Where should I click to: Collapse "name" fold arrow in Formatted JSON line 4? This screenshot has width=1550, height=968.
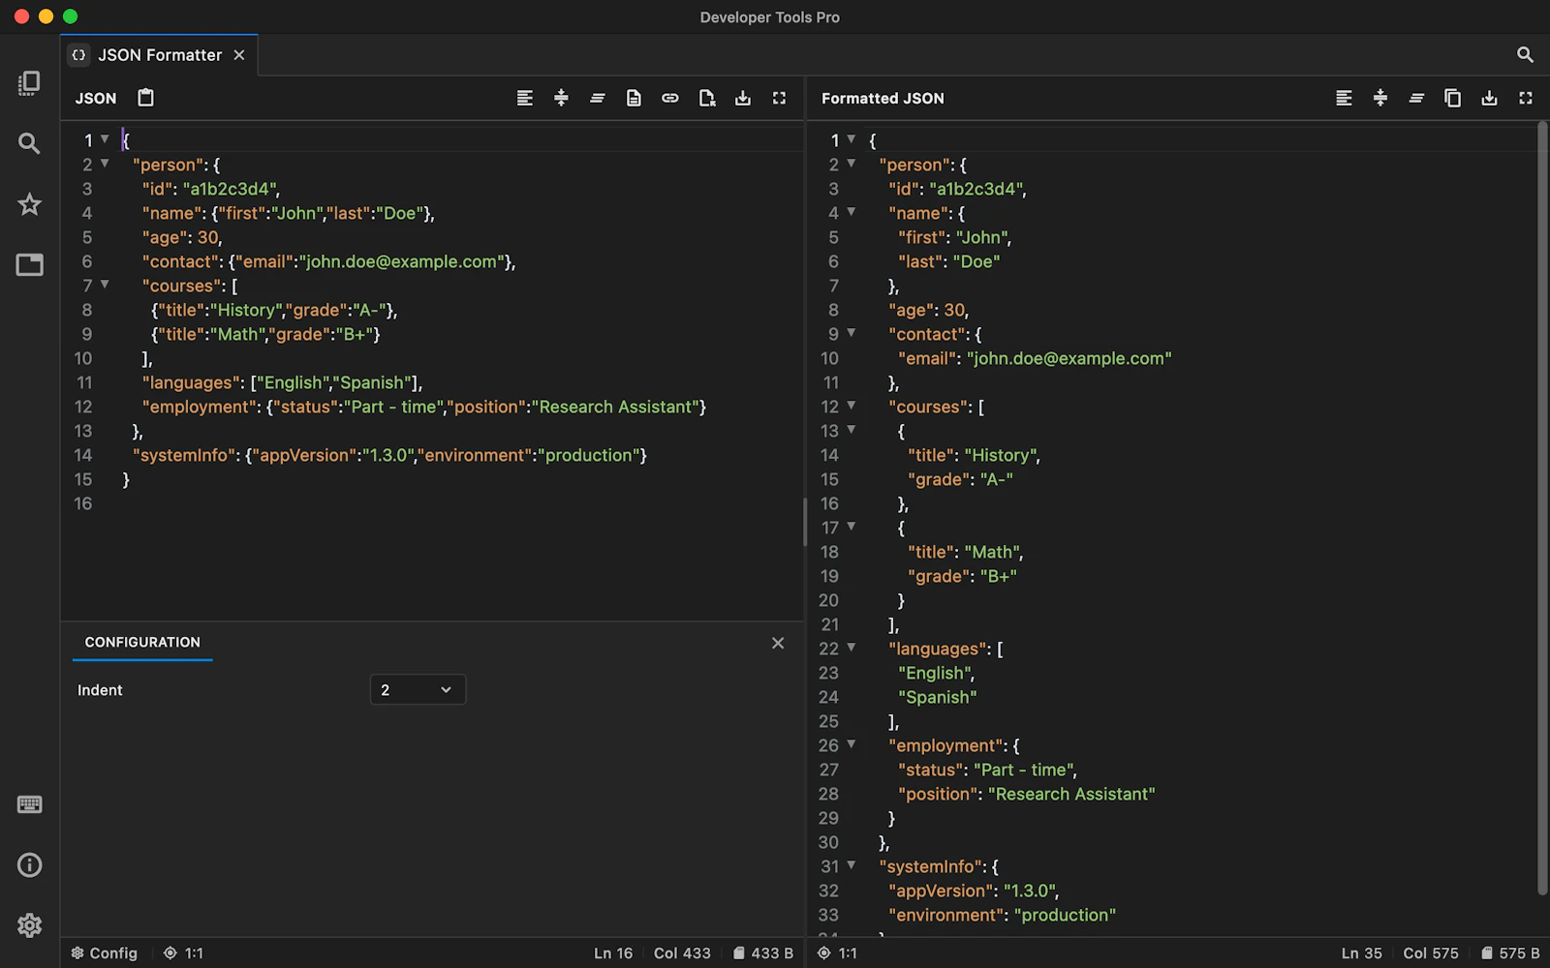[x=852, y=212]
